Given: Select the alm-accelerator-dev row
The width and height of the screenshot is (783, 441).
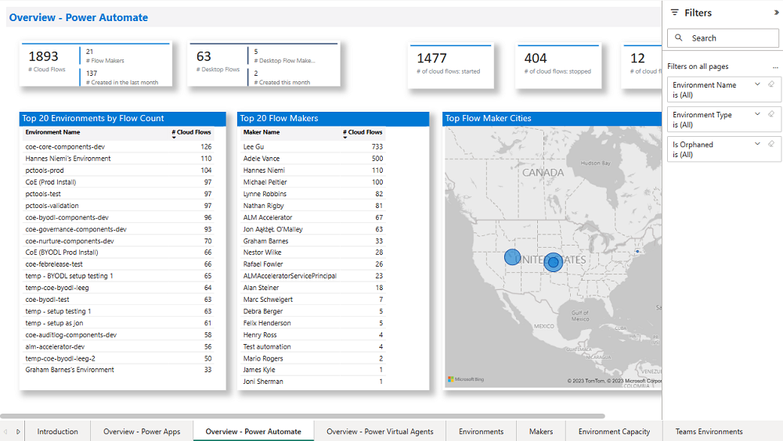Looking at the screenshot, I should (118, 346).
